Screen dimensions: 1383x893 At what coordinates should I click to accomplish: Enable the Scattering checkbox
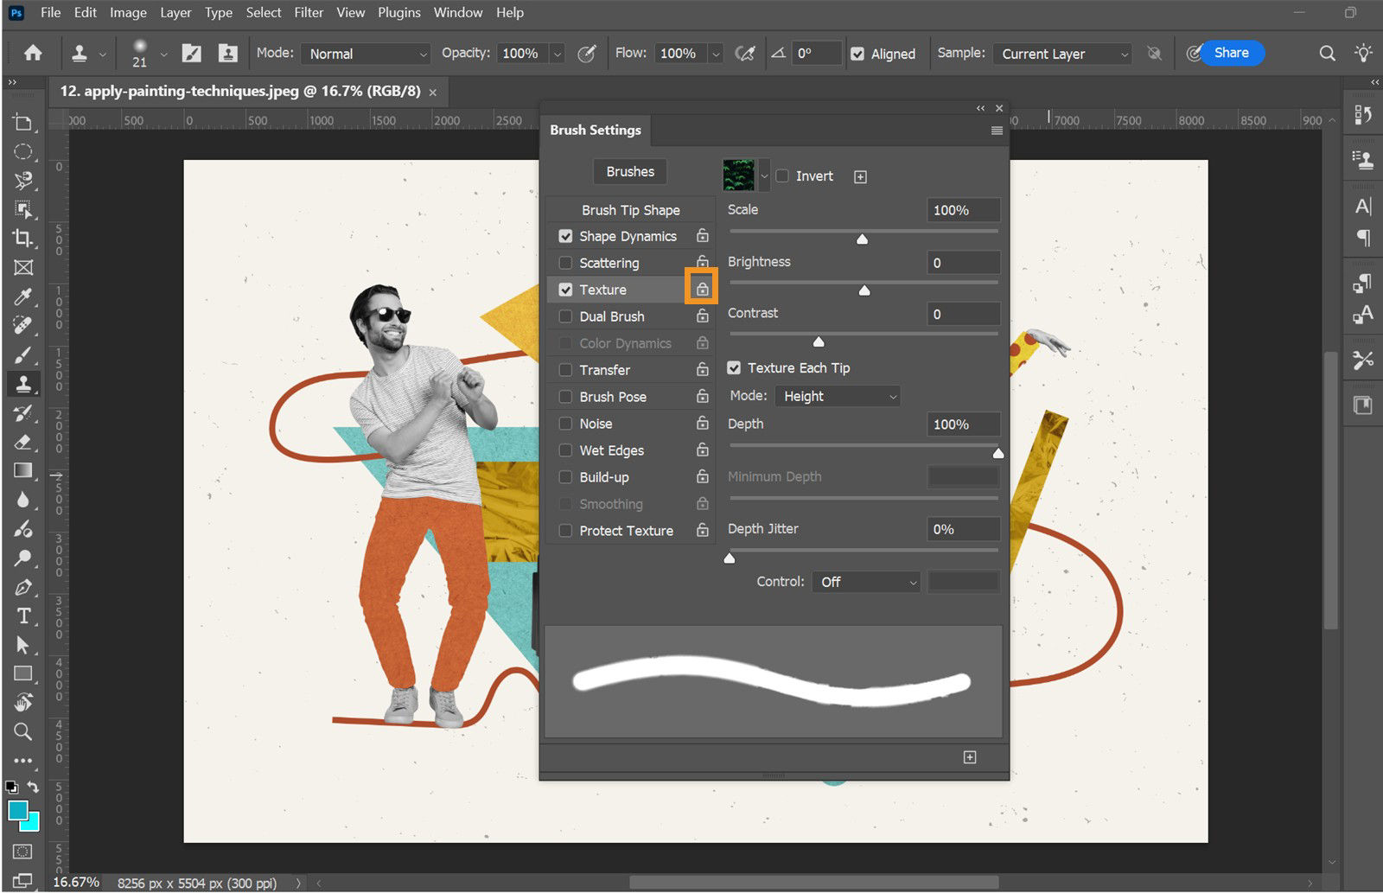pos(566,263)
